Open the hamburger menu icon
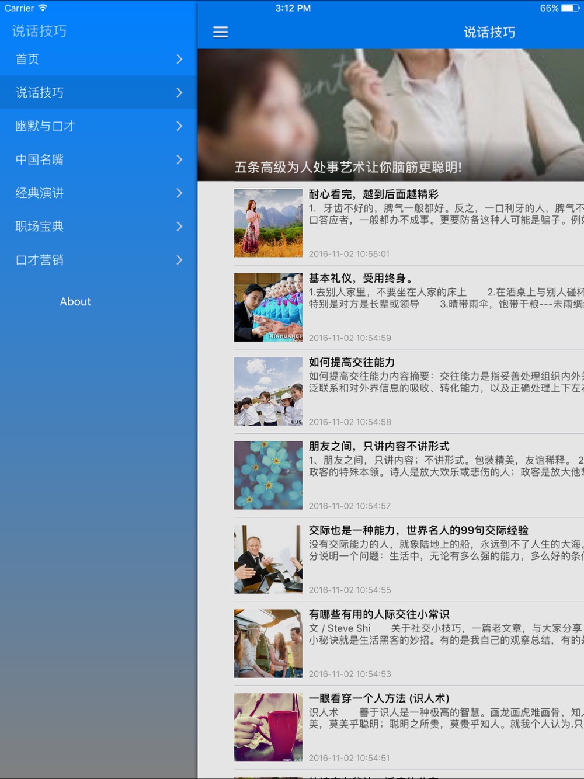This screenshot has height=779, width=584. click(x=220, y=32)
